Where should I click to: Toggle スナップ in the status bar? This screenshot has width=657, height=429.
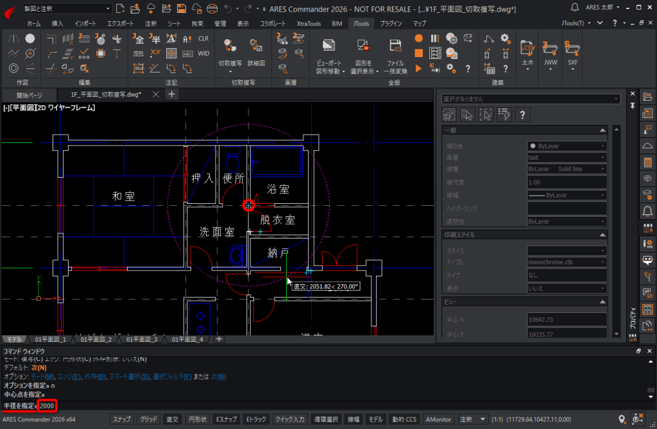click(x=121, y=419)
